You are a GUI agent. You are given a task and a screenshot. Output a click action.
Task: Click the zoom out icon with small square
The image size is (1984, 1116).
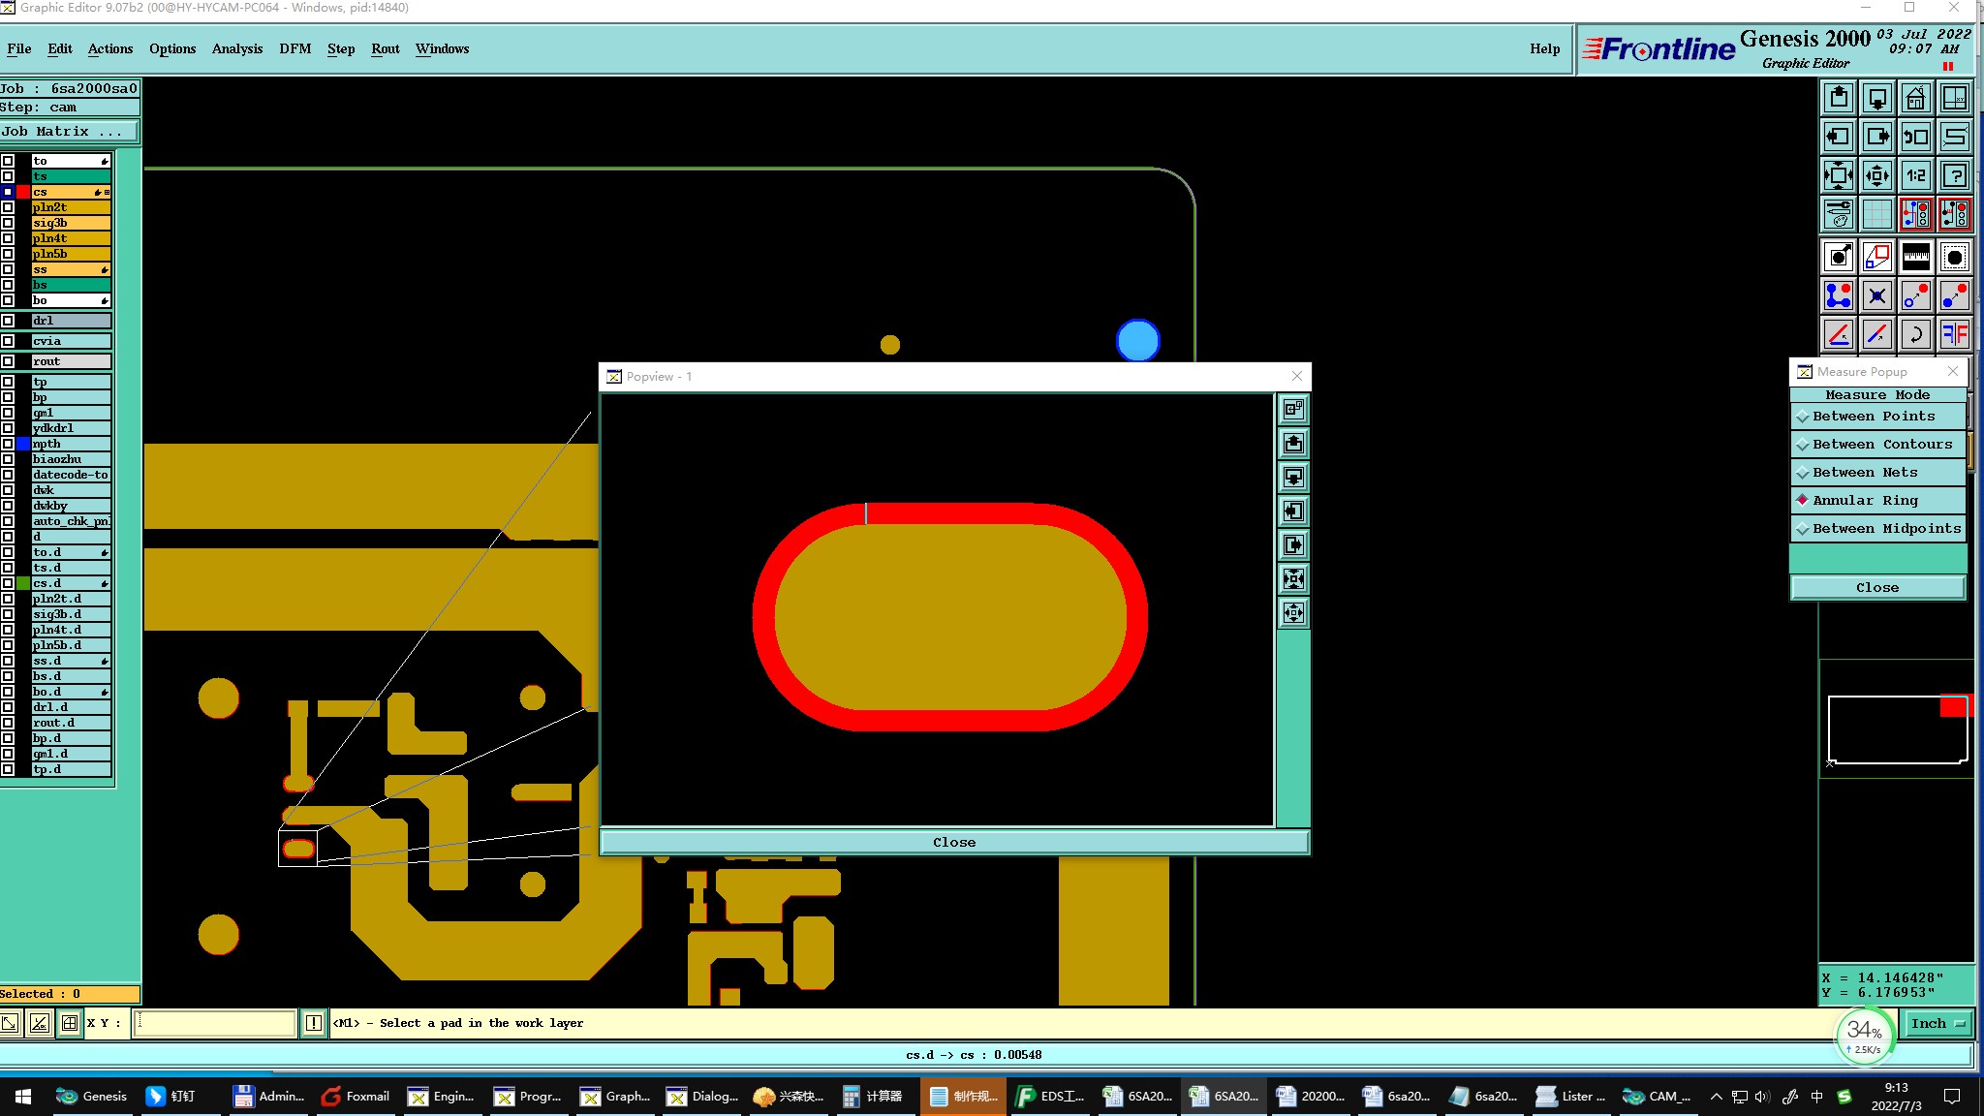coord(1877,175)
